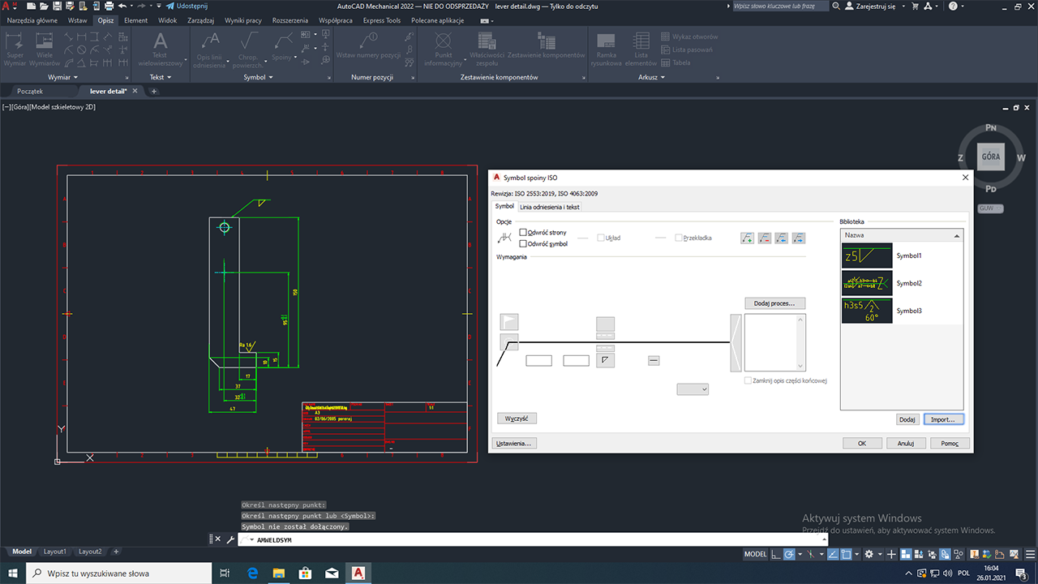Open the Zarządzaj ribbon tab
The width and height of the screenshot is (1038, 584).
pos(200,20)
